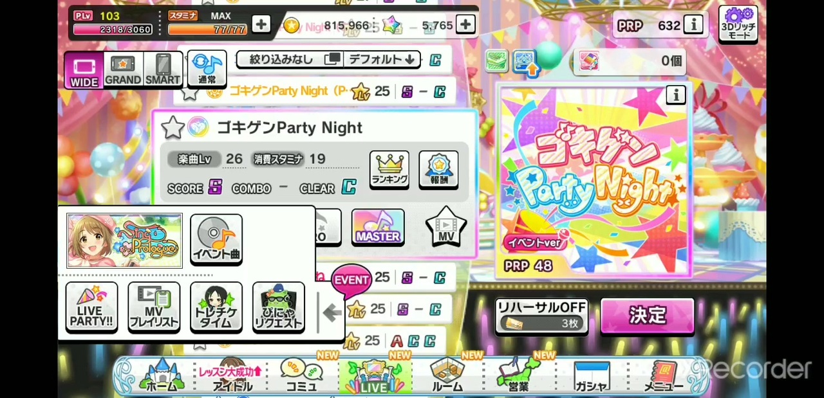
Task: Open the イベント曲 disc icon
Action: click(216, 240)
